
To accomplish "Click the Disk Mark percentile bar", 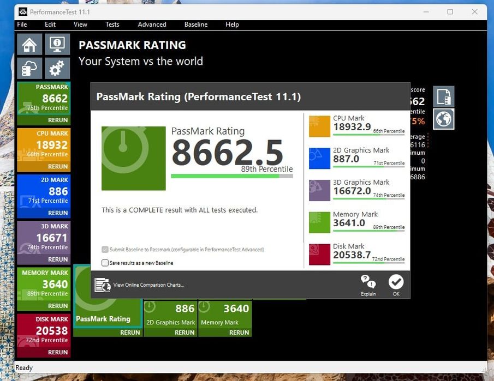I will pos(368,263).
